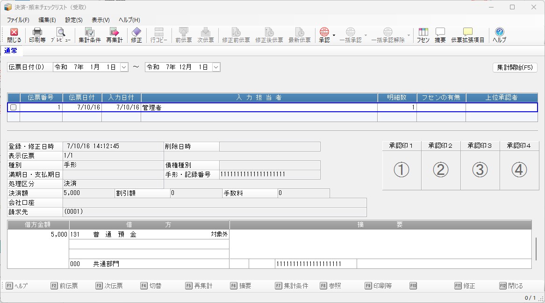This screenshot has height=303, width=545.
Task: Open the ファイル(F) menu
Action: tap(18, 20)
